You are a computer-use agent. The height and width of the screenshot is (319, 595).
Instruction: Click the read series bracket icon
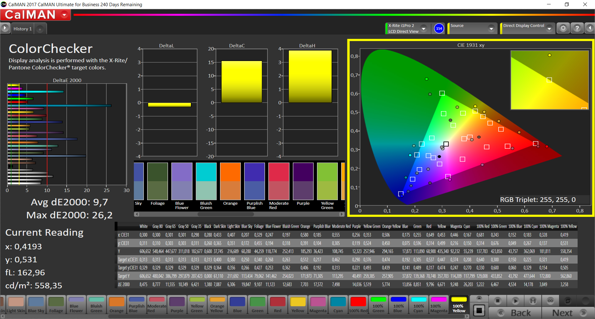533,301
